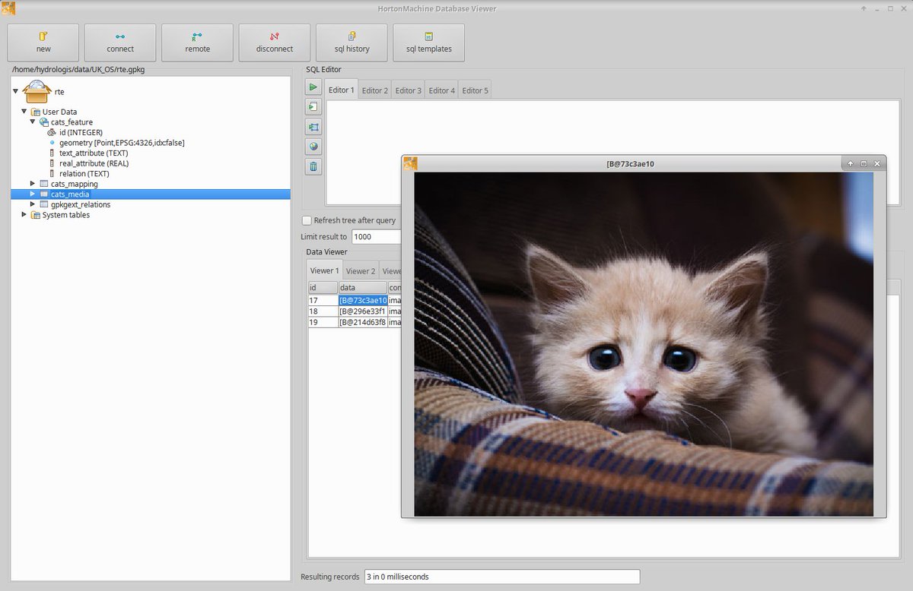Expand the cats_mapping table node
Viewport: 913px width, 591px height.
[33, 184]
